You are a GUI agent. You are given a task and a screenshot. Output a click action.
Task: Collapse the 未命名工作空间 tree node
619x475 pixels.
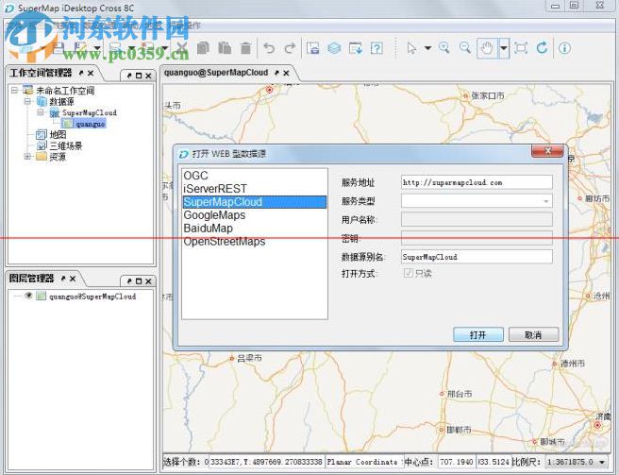coord(14,90)
